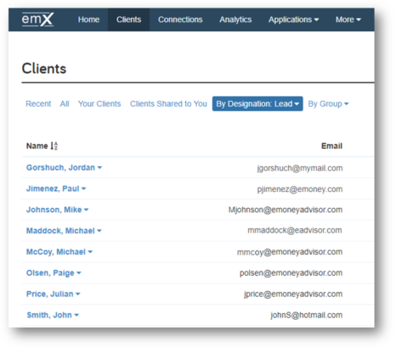
Task: Open client Johnson, Mike
Action: point(54,210)
